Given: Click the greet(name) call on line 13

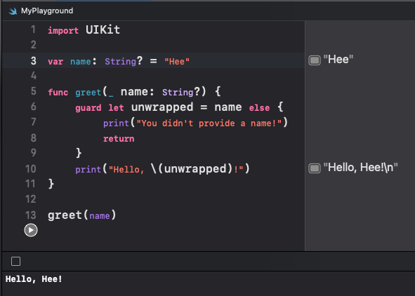Looking at the screenshot, I should [x=81, y=215].
